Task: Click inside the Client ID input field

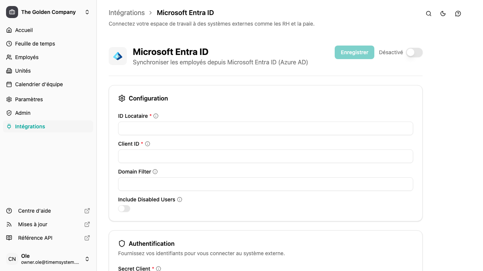Action: [x=265, y=156]
